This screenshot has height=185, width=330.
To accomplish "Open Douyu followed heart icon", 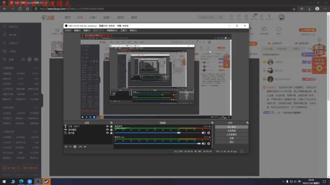I will [239, 16].
